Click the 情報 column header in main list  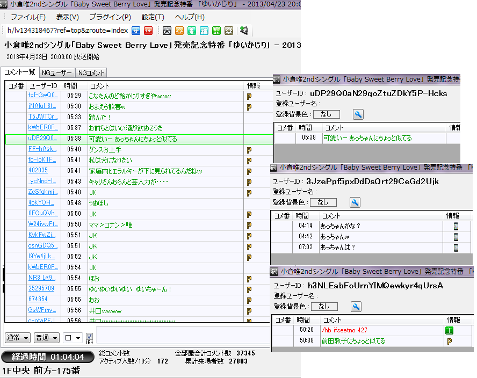pyautogui.click(x=258, y=86)
